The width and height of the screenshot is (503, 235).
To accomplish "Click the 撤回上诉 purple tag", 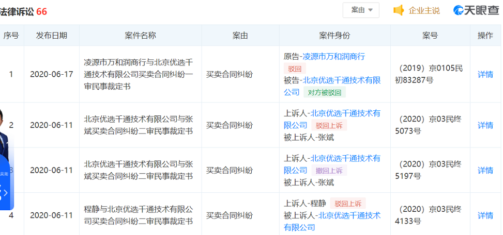I will (x=328, y=170).
